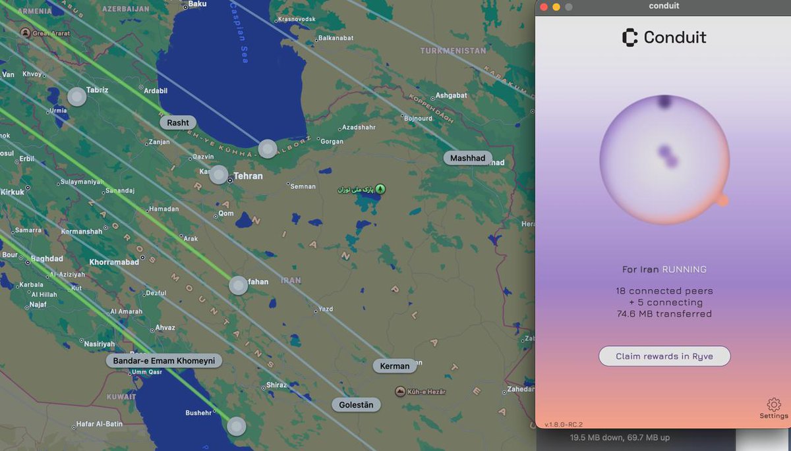
Task: Click the Gorgan city label
Action: point(331,142)
